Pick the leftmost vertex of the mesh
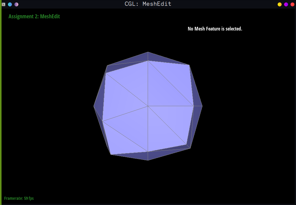Viewport: 296px width, 205px height. click(94, 106)
